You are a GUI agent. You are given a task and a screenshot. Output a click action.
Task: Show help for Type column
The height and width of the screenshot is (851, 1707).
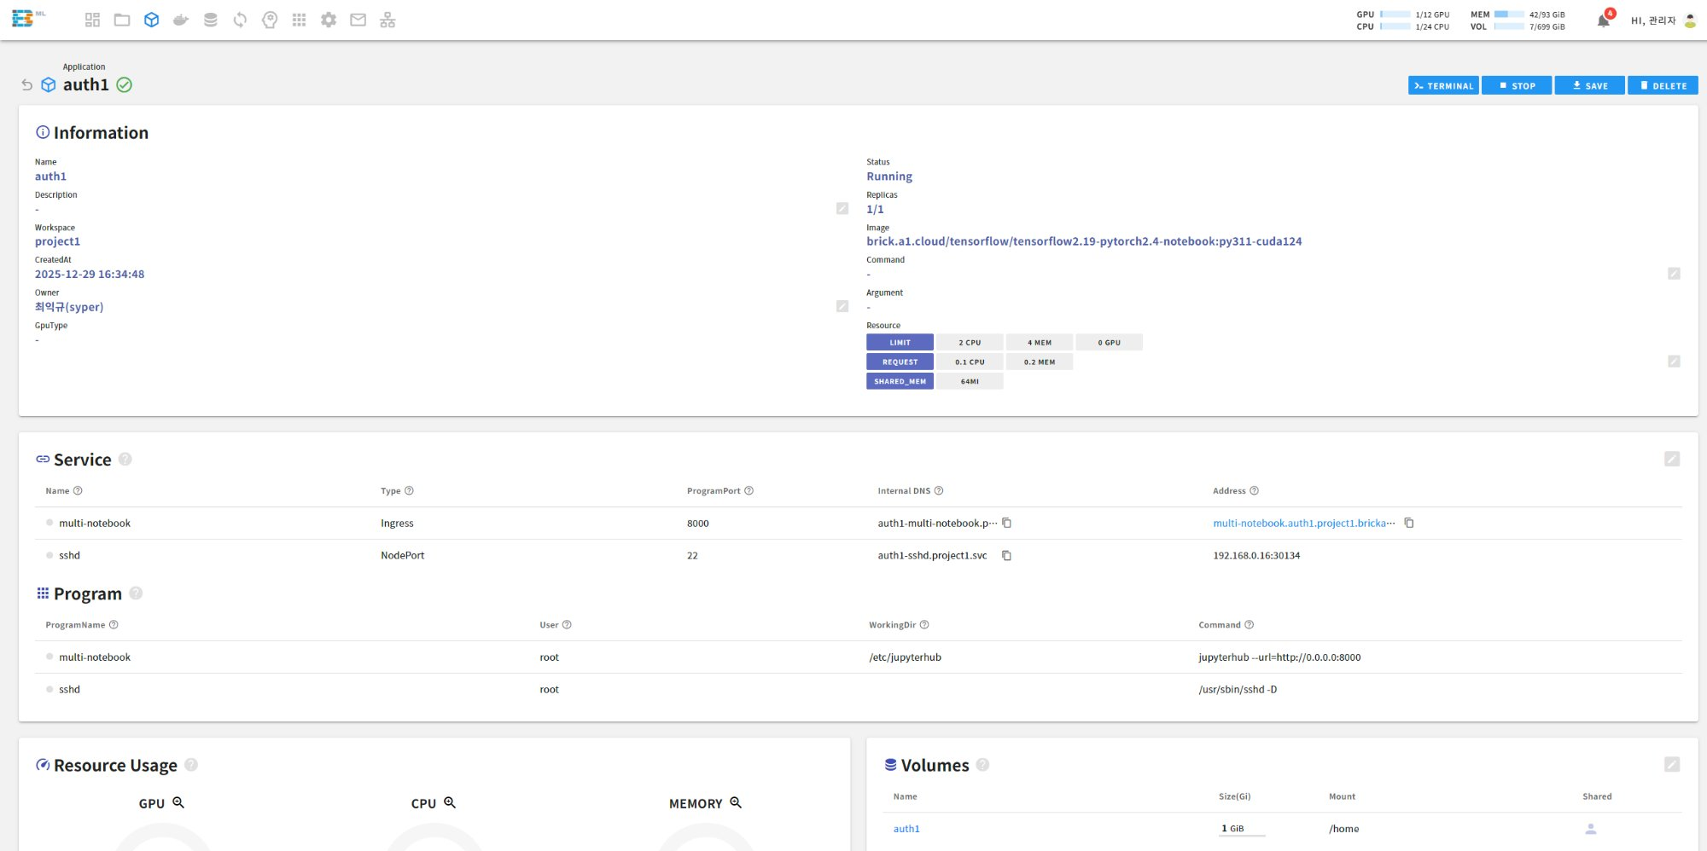pos(409,490)
